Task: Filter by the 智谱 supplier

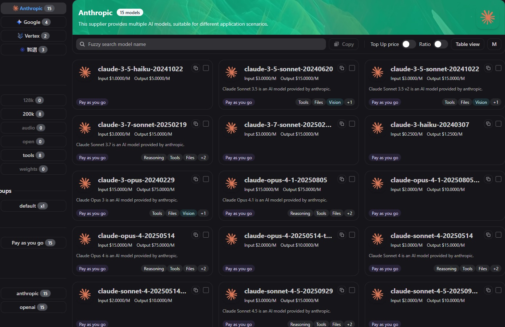Action: [x=33, y=50]
